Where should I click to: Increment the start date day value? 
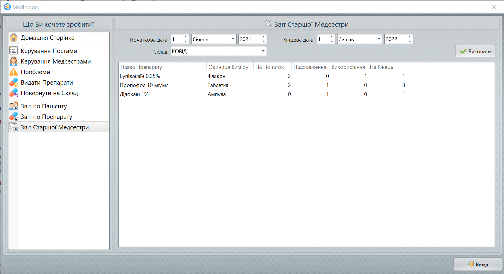pyautogui.click(x=186, y=37)
